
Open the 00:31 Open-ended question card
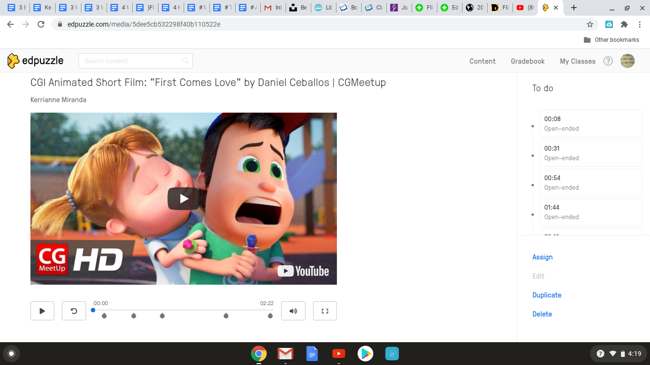click(x=591, y=153)
